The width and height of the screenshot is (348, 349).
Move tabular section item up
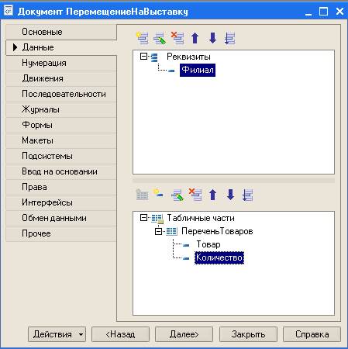tap(213, 195)
